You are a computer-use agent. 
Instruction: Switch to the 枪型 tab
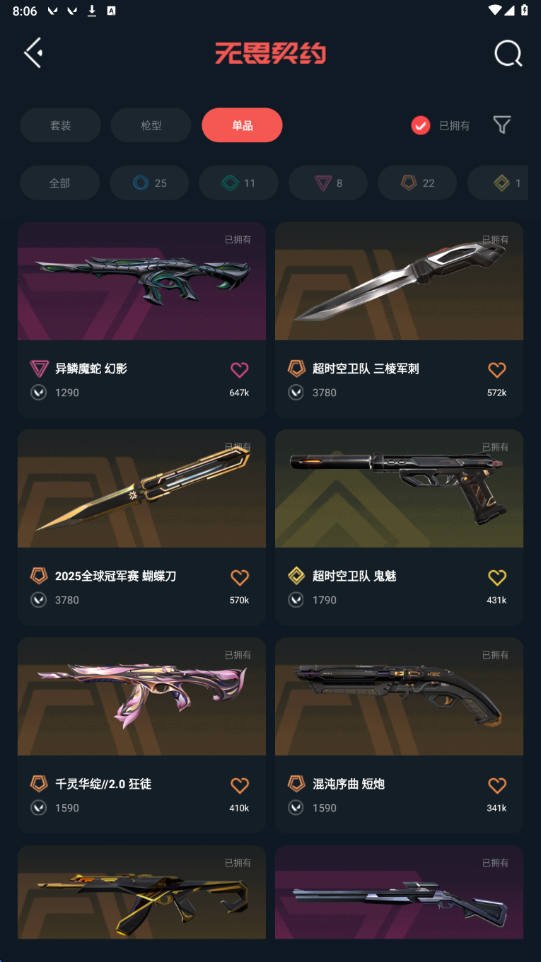click(x=151, y=125)
